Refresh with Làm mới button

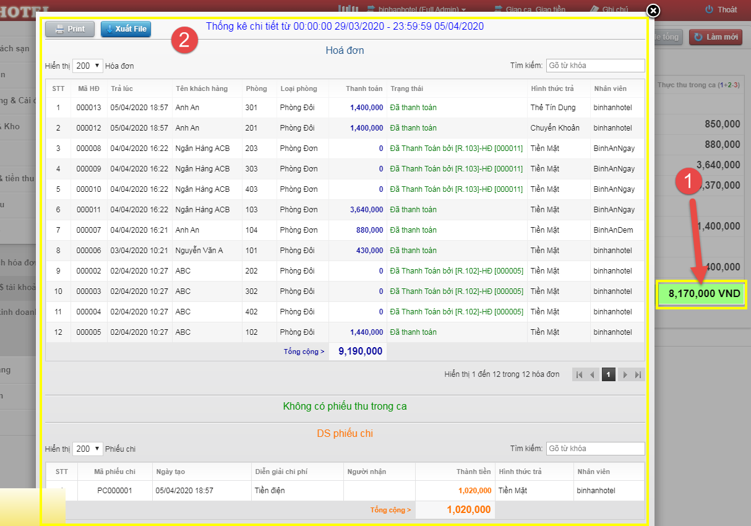pos(715,37)
